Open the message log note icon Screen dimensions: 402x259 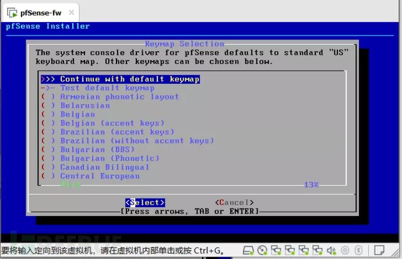[379, 250]
